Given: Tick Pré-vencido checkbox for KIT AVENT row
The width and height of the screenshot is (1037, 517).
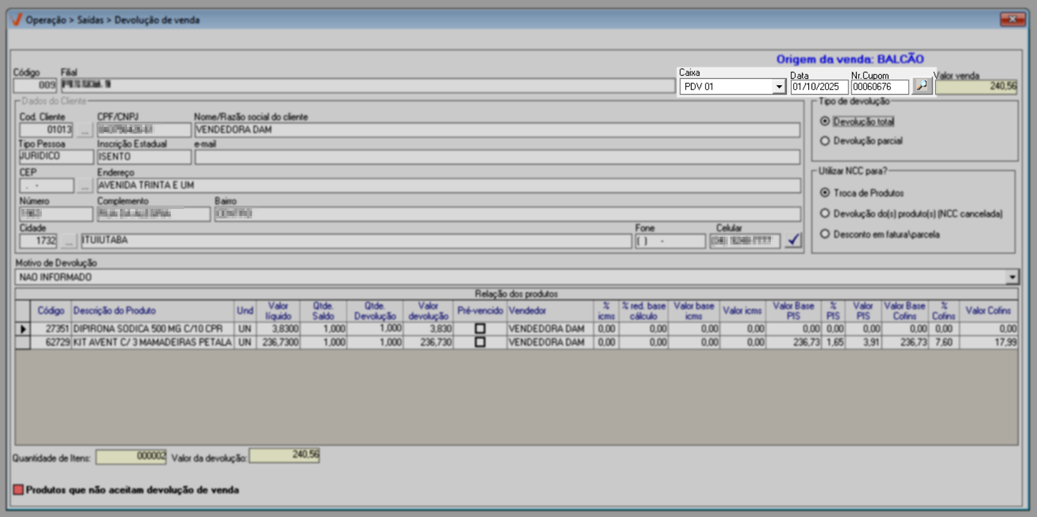Looking at the screenshot, I should coord(480,342).
